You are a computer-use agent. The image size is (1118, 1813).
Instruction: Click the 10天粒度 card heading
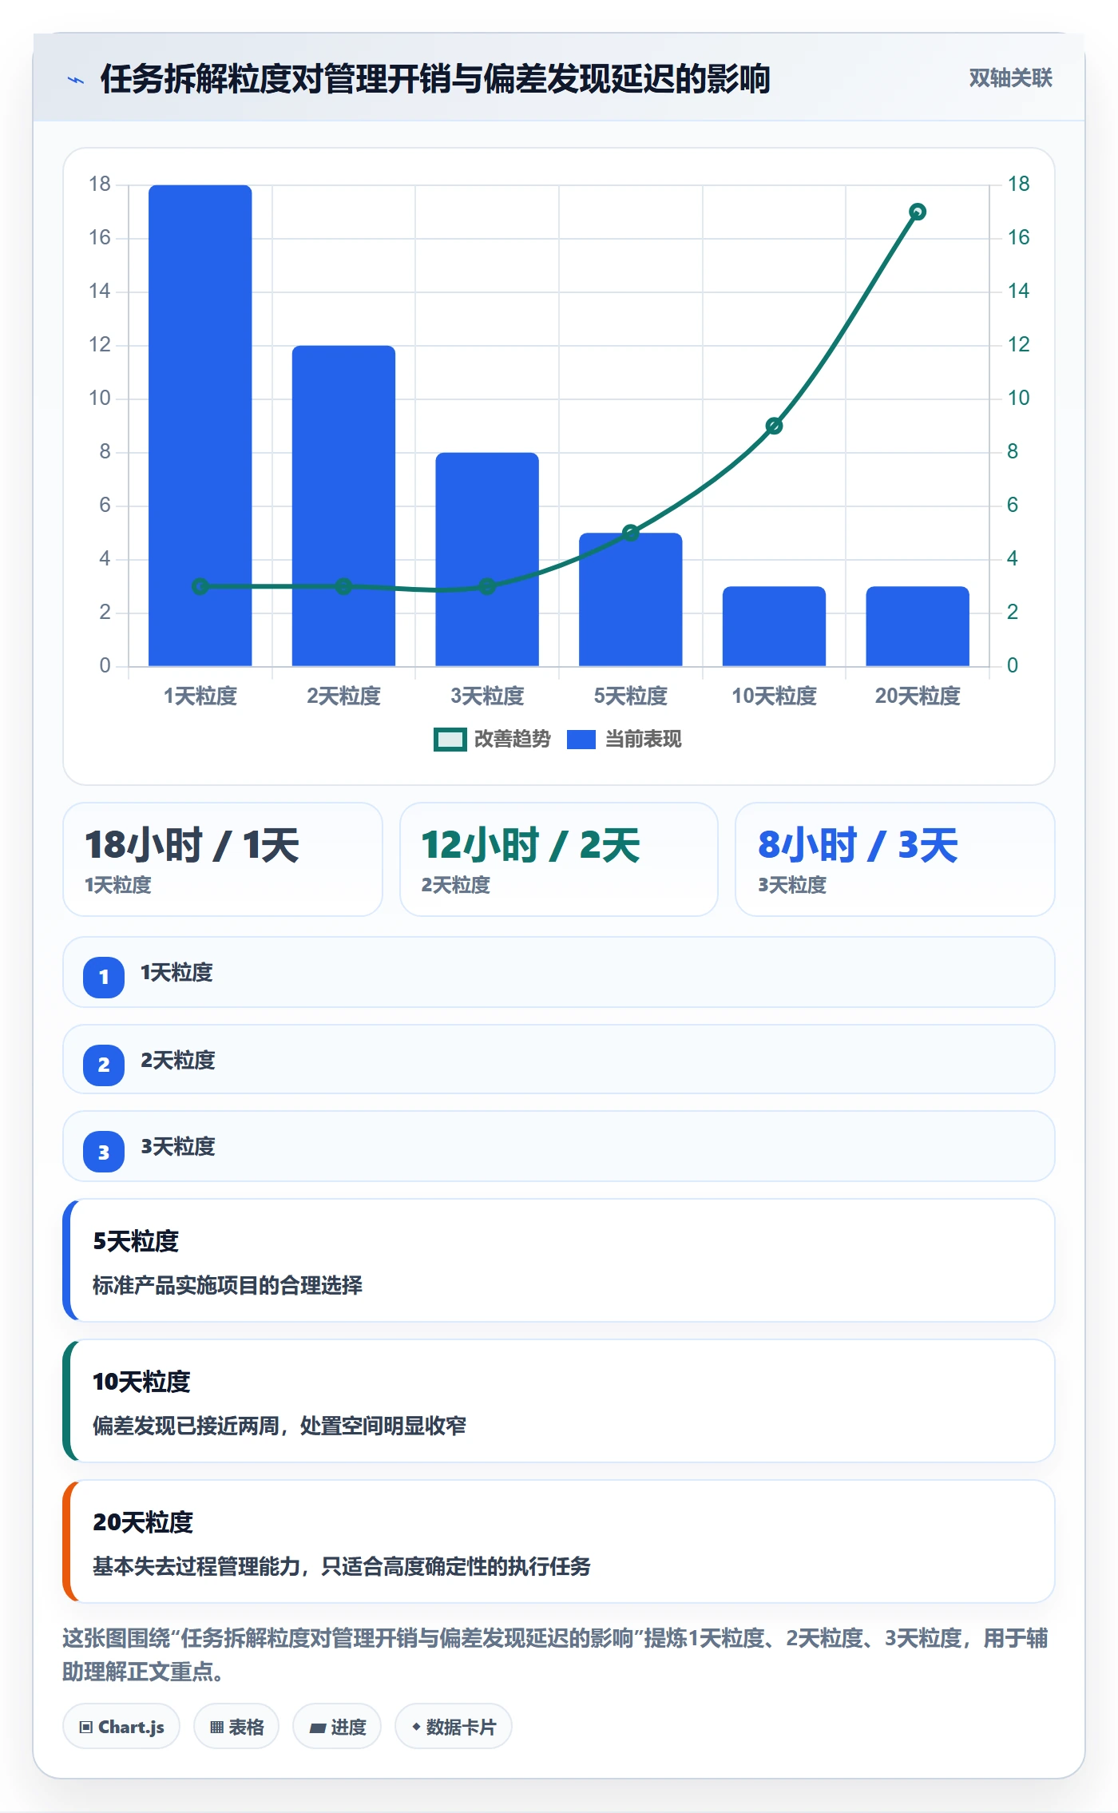(x=141, y=1382)
